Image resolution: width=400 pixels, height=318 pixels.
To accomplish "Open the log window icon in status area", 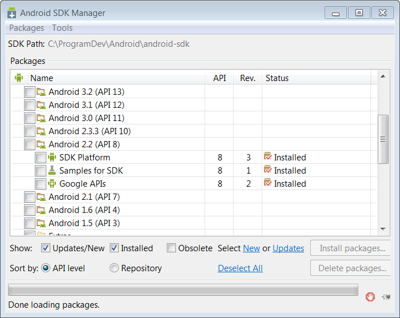I will coord(386,297).
